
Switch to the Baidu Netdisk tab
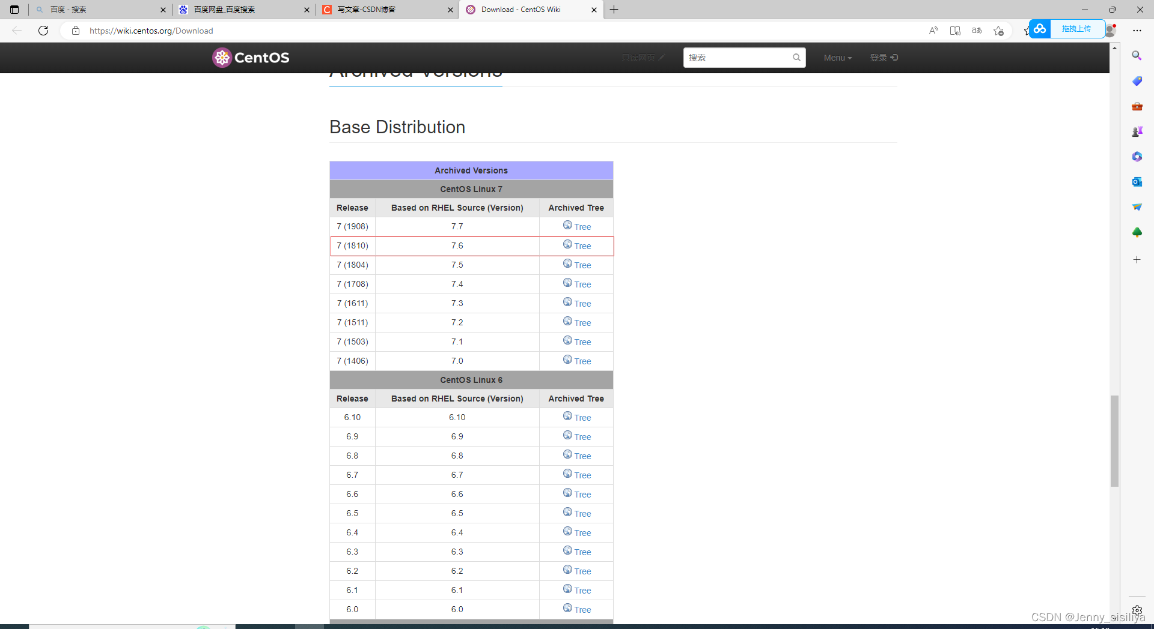243,10
